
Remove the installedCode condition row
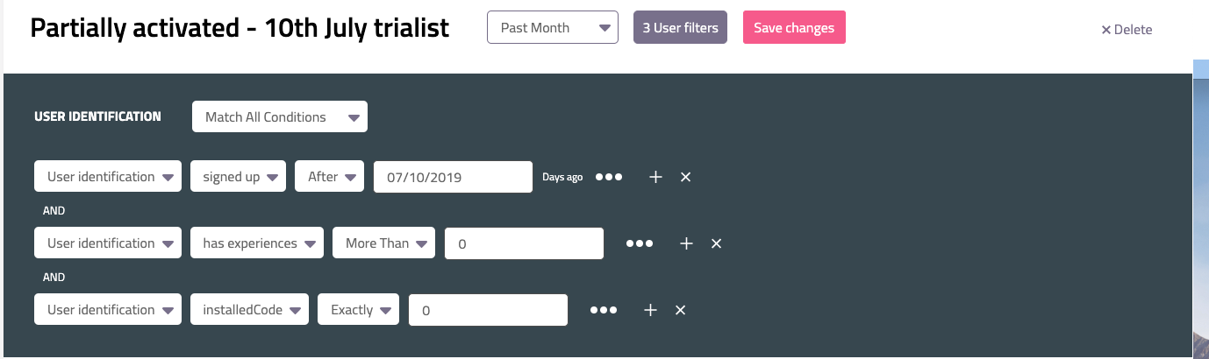click(x=680, y=310)
